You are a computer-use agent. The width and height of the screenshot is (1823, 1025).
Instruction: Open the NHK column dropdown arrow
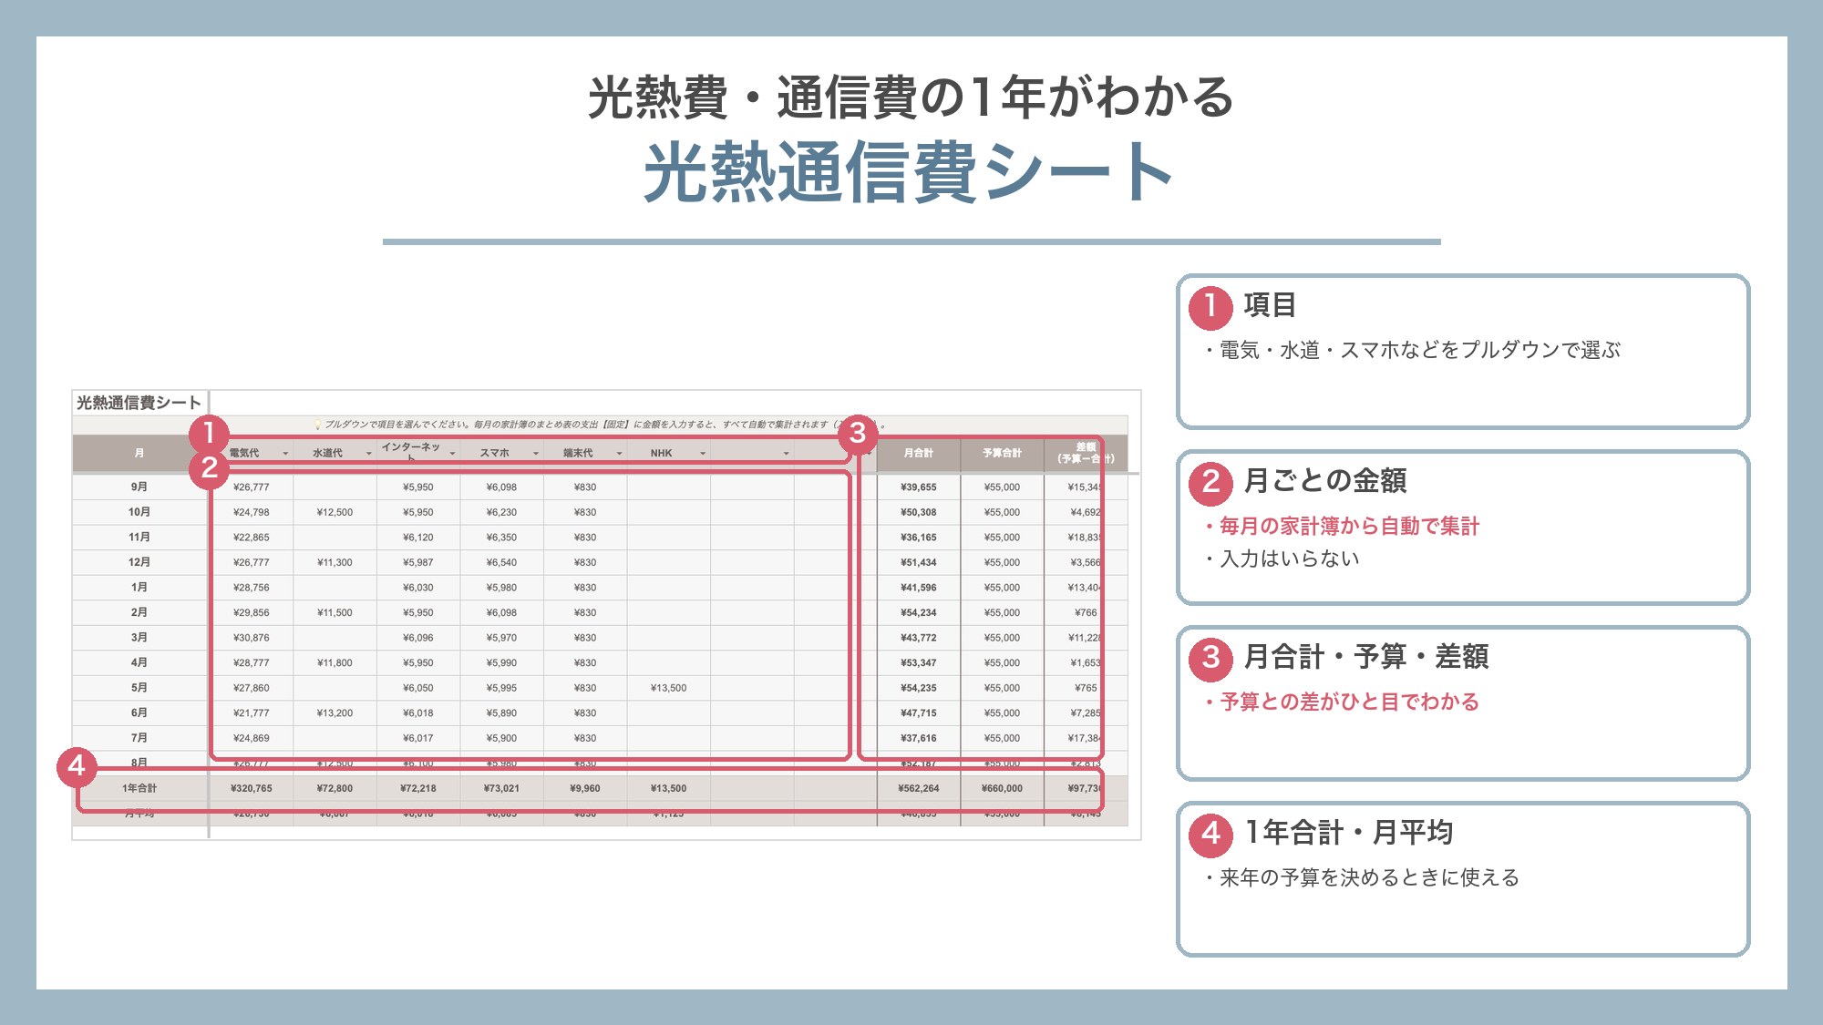[703, 454]
